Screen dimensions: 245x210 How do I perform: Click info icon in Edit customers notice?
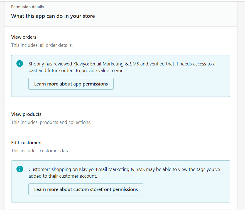coord(20,169)
